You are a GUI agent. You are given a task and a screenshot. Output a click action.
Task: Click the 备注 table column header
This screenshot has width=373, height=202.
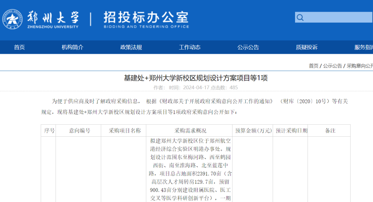tap(330, 131)
